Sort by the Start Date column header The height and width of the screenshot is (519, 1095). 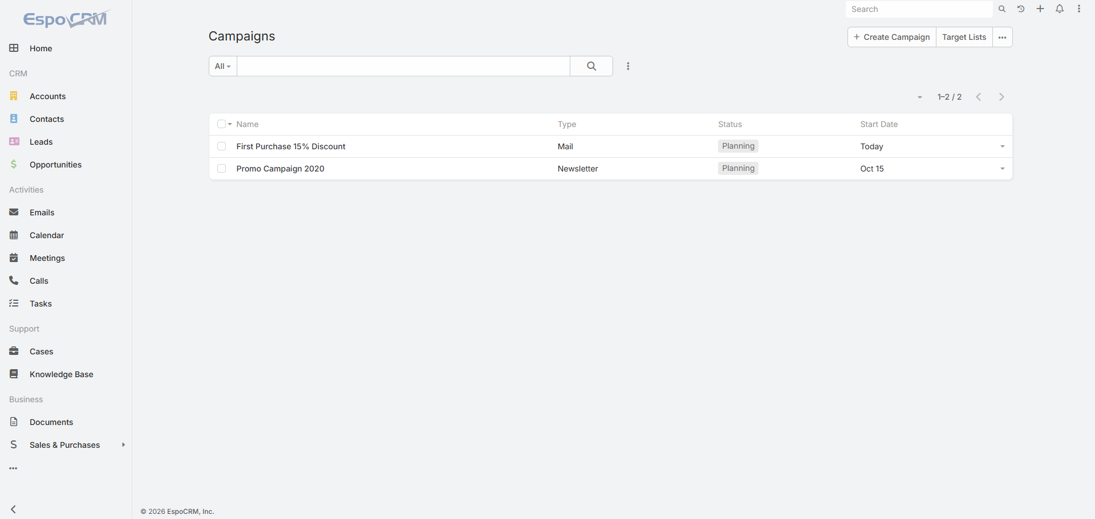pos(879,124)
